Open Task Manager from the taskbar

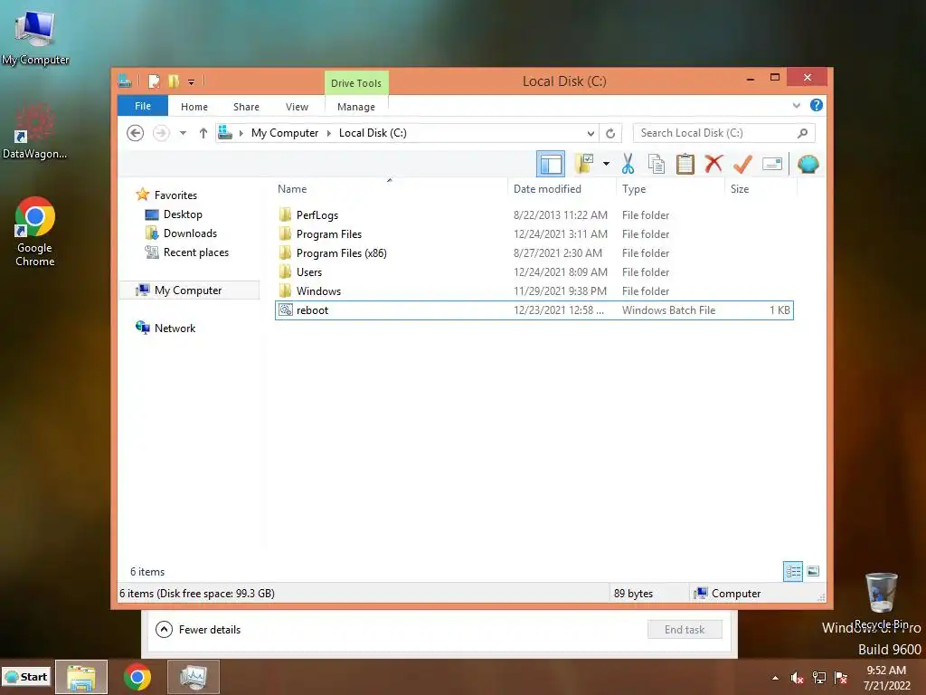click(194, 677)
